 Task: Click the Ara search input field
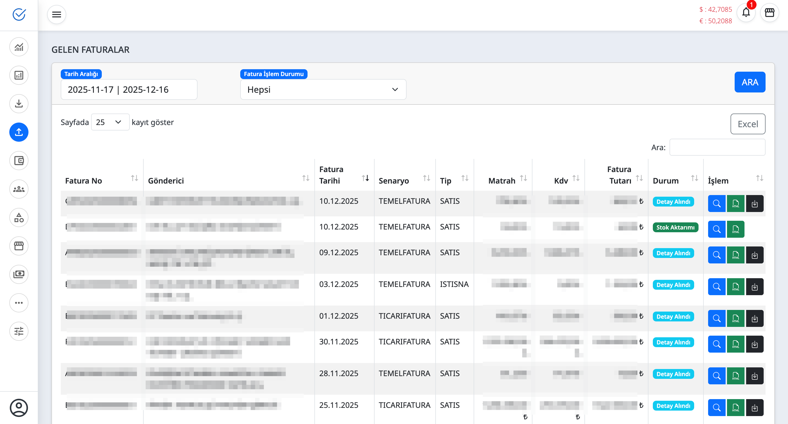(x=717, y=147)
